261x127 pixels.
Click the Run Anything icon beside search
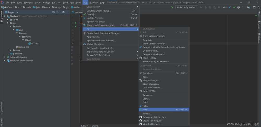click(x=254, y=7)
